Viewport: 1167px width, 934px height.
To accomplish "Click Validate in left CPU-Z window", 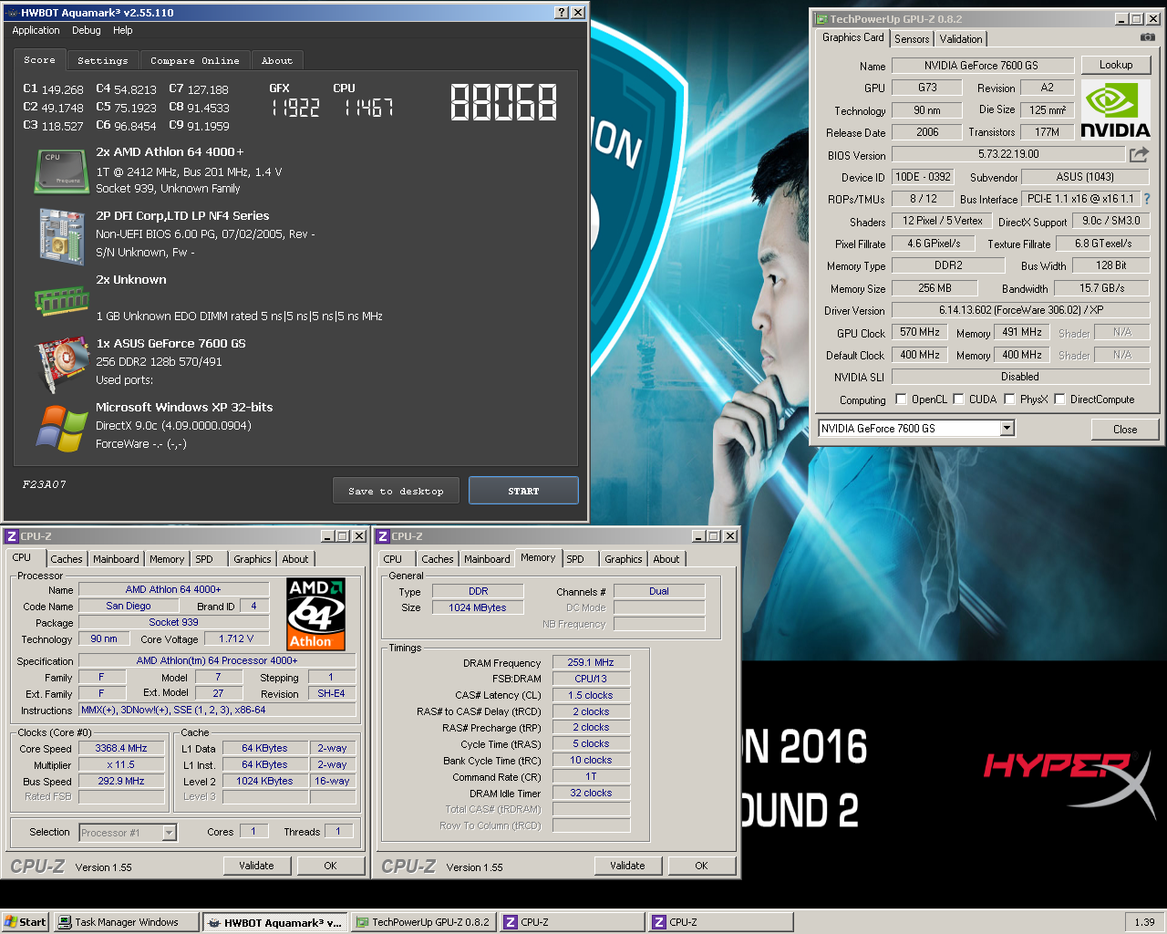I will (x=256, y=866).
